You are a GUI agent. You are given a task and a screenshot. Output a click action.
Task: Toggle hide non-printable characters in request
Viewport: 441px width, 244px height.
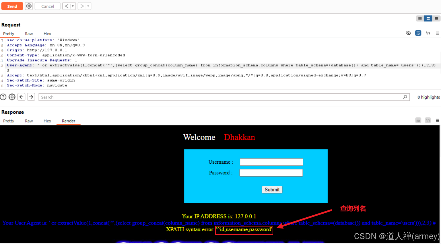(x=409, y=33)
